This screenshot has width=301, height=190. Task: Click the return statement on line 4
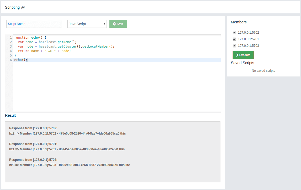(x=24, y=51)
